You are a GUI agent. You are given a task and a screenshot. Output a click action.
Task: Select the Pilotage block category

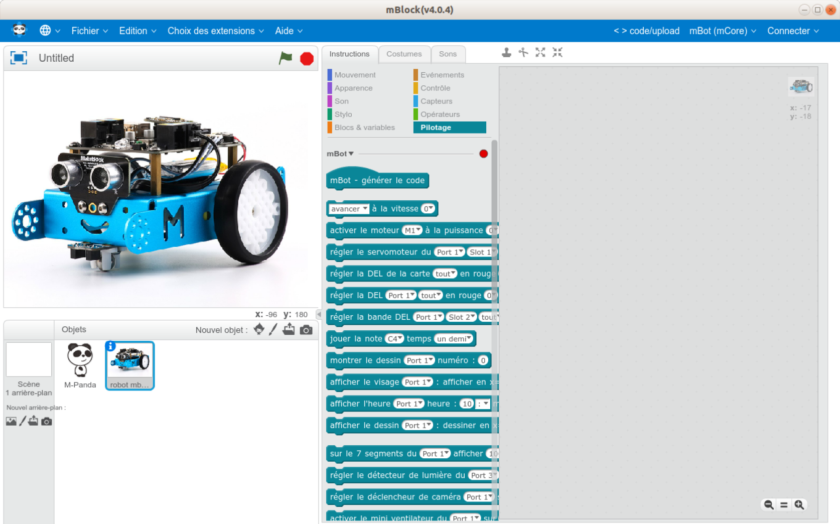pyautogui.click(x=450, y=127)
